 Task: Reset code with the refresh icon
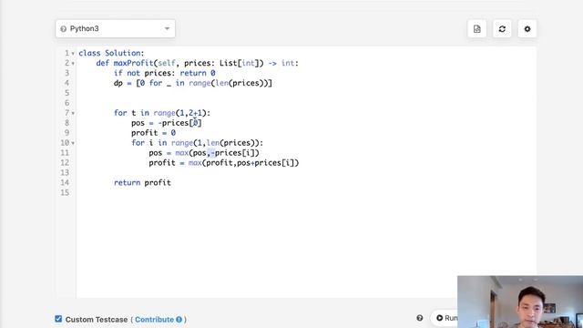(x=502, y=28)
